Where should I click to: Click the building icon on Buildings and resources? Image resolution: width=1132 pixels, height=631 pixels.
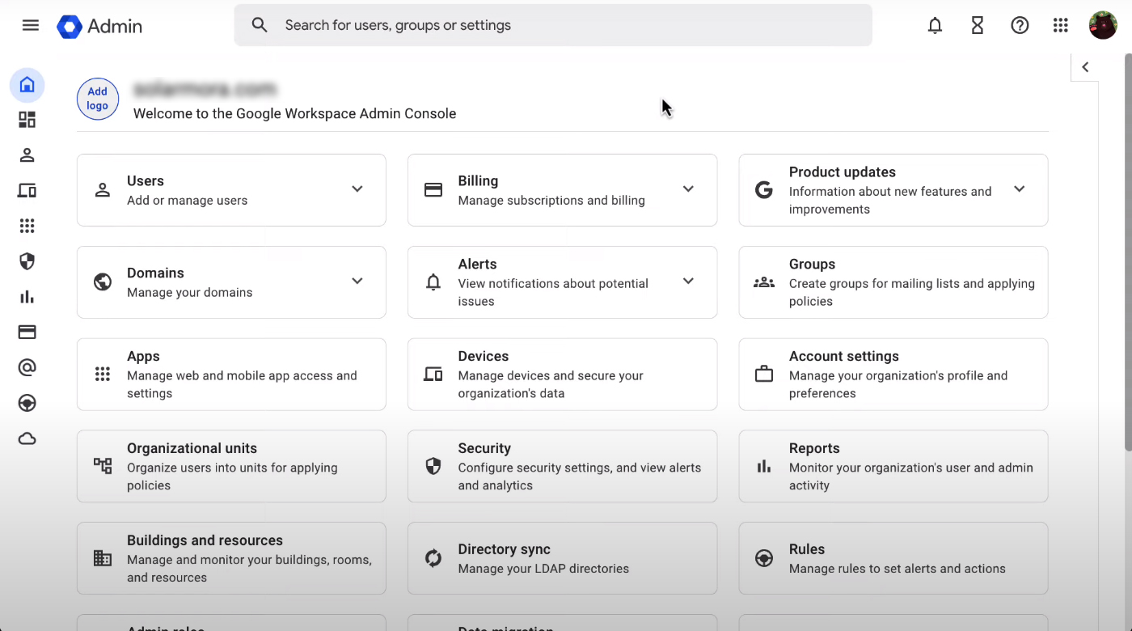point(103,558)
